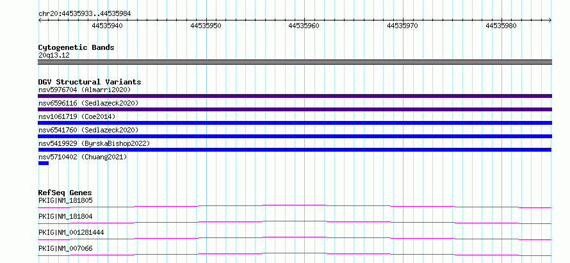Click the chr20:44535933..44535984 coordinate label

pos(85,14)
